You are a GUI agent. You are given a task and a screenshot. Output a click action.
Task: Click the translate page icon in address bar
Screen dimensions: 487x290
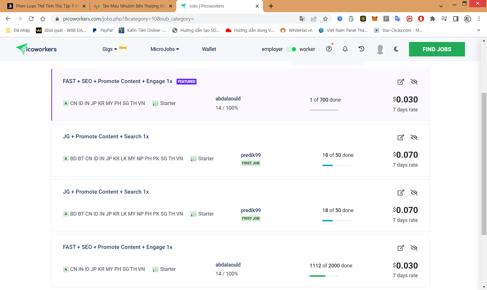coord(302,19)
